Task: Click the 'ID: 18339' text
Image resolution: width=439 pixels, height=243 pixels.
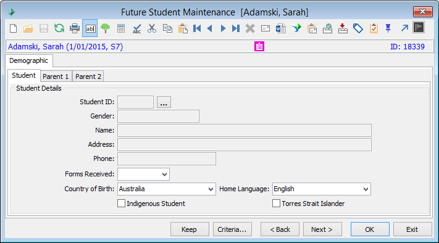Action: pyautogui.click(x=408, y=47)
